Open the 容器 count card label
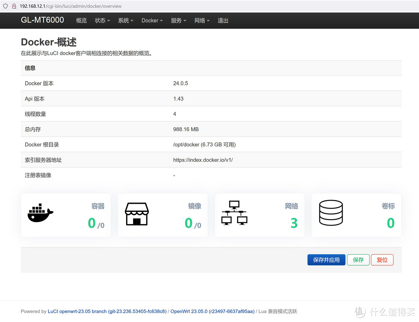 point(98,206)
